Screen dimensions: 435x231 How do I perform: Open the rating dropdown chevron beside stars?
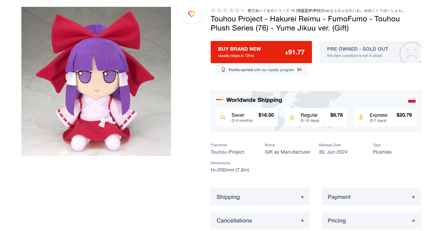tap(243, 11)
